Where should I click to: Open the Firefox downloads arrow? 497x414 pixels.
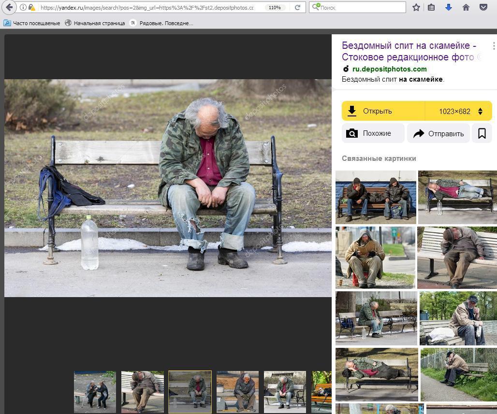point(448,7)
